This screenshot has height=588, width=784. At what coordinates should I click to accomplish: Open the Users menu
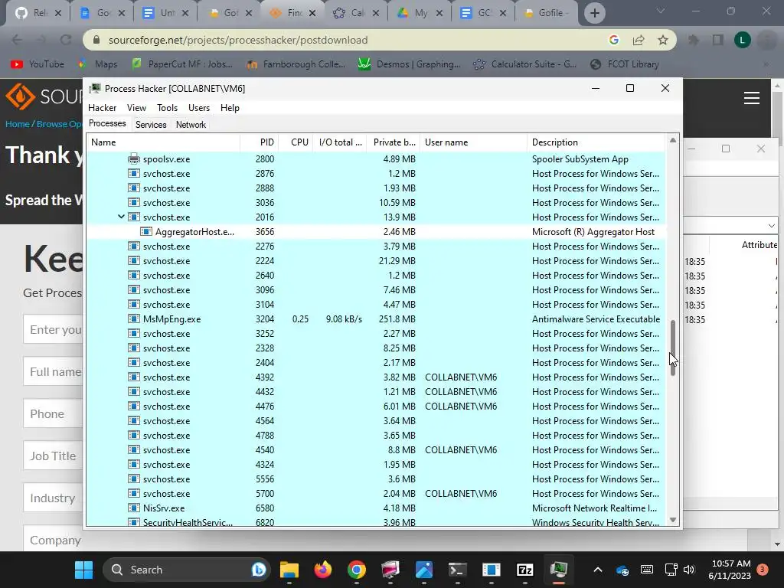pos(199,107)
